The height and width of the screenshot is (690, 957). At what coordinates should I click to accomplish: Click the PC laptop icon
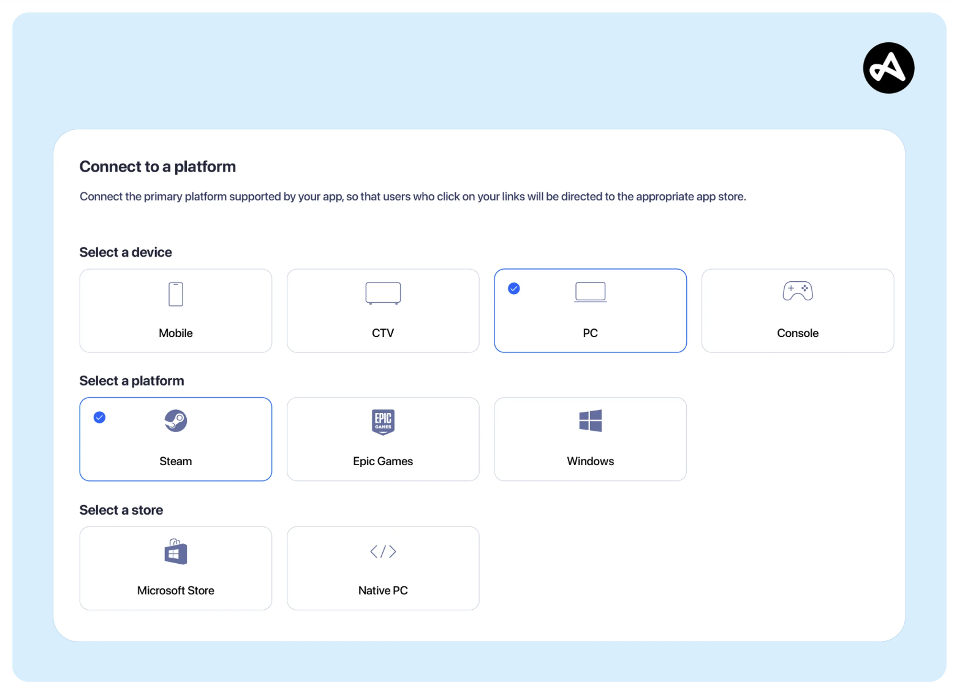pos(591,292)
